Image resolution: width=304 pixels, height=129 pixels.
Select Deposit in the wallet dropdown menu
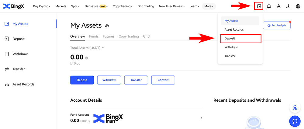[230, 38]
